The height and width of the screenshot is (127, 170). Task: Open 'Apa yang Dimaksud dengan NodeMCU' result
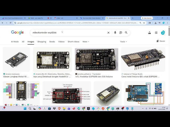click(52, 76)
